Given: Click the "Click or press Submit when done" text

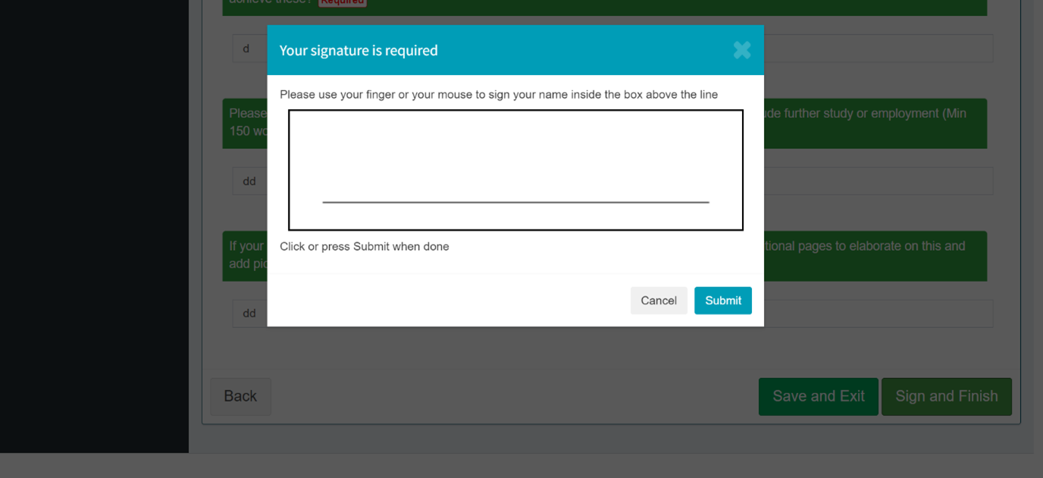Looking at the screenshot, I should pyautogui.click(x=364, y=247).
